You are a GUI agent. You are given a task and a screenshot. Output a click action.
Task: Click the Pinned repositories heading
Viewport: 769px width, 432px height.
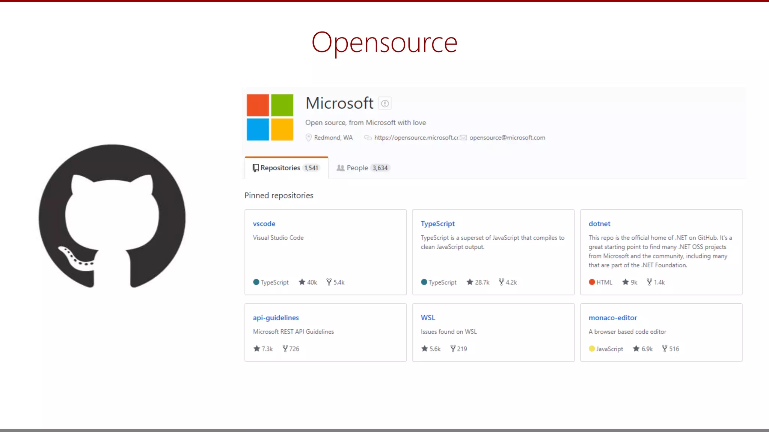pos(279,195)
